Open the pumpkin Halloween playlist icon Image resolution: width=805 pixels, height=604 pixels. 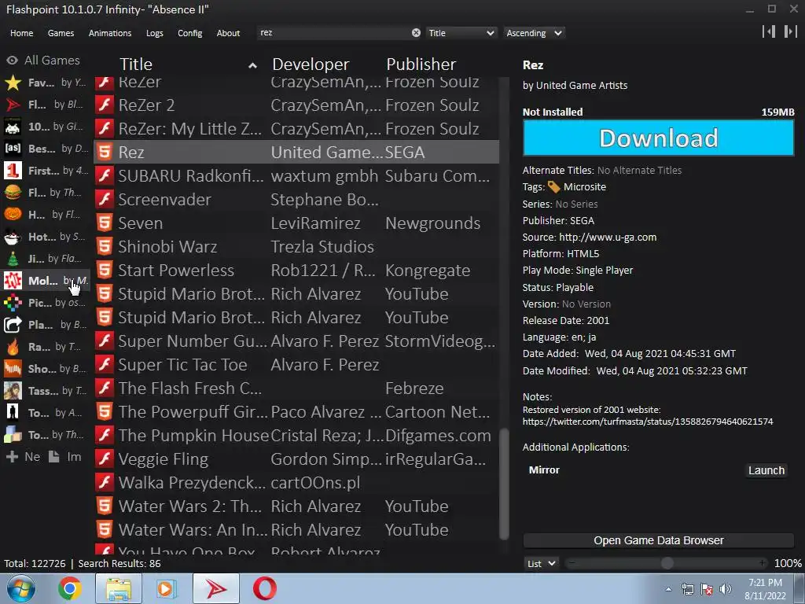coord(13,215)
